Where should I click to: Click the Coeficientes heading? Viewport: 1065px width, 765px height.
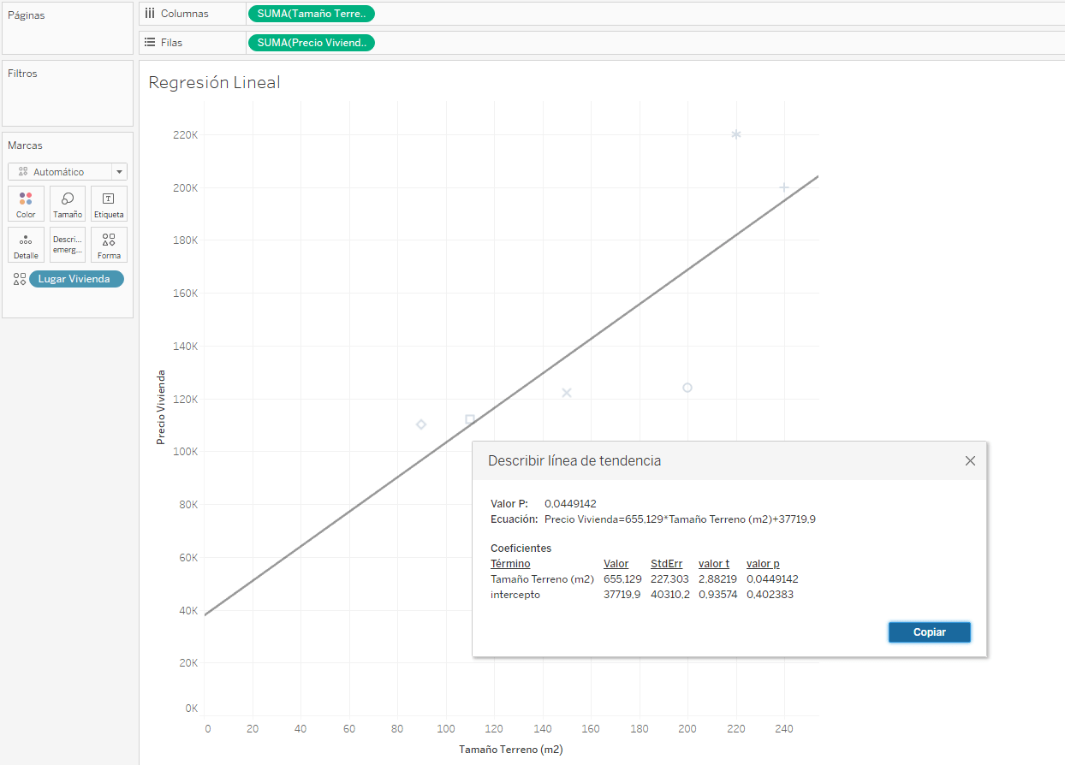[521, 549]
